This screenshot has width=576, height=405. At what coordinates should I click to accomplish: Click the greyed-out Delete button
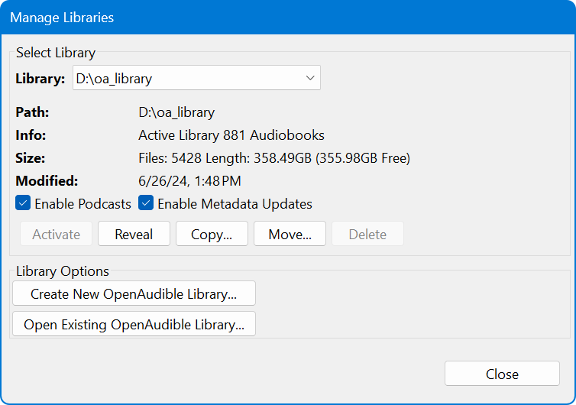[x=367, y=234]
